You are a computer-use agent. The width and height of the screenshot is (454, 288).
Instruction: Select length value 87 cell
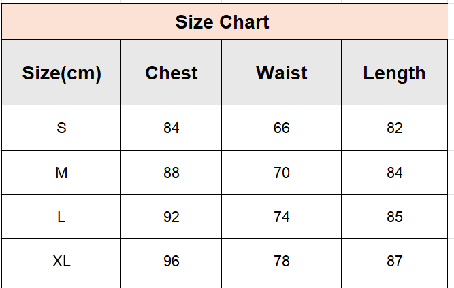[394, 261]
